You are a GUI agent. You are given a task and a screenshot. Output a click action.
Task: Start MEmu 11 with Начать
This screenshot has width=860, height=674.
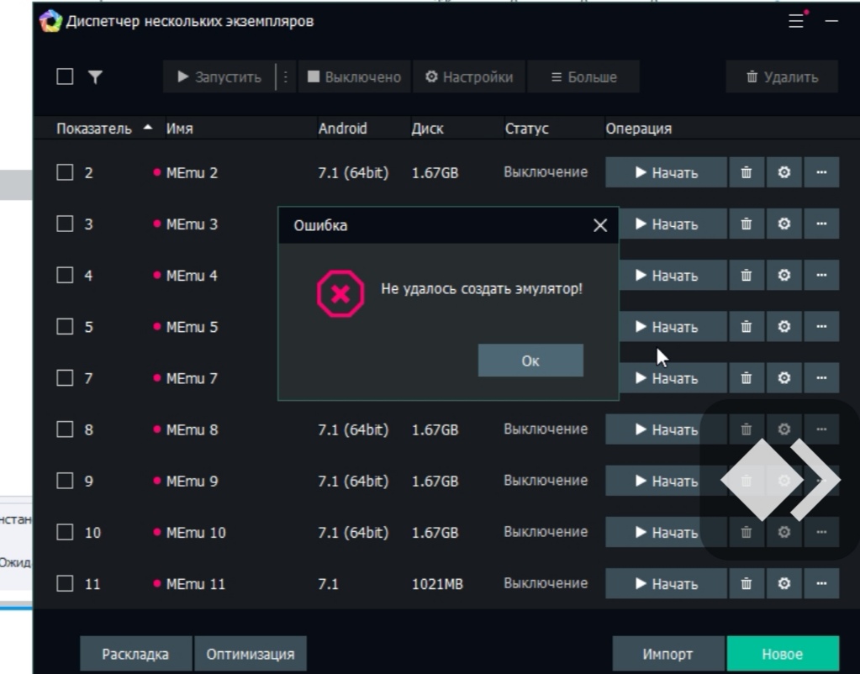click(x=666, y=583)
